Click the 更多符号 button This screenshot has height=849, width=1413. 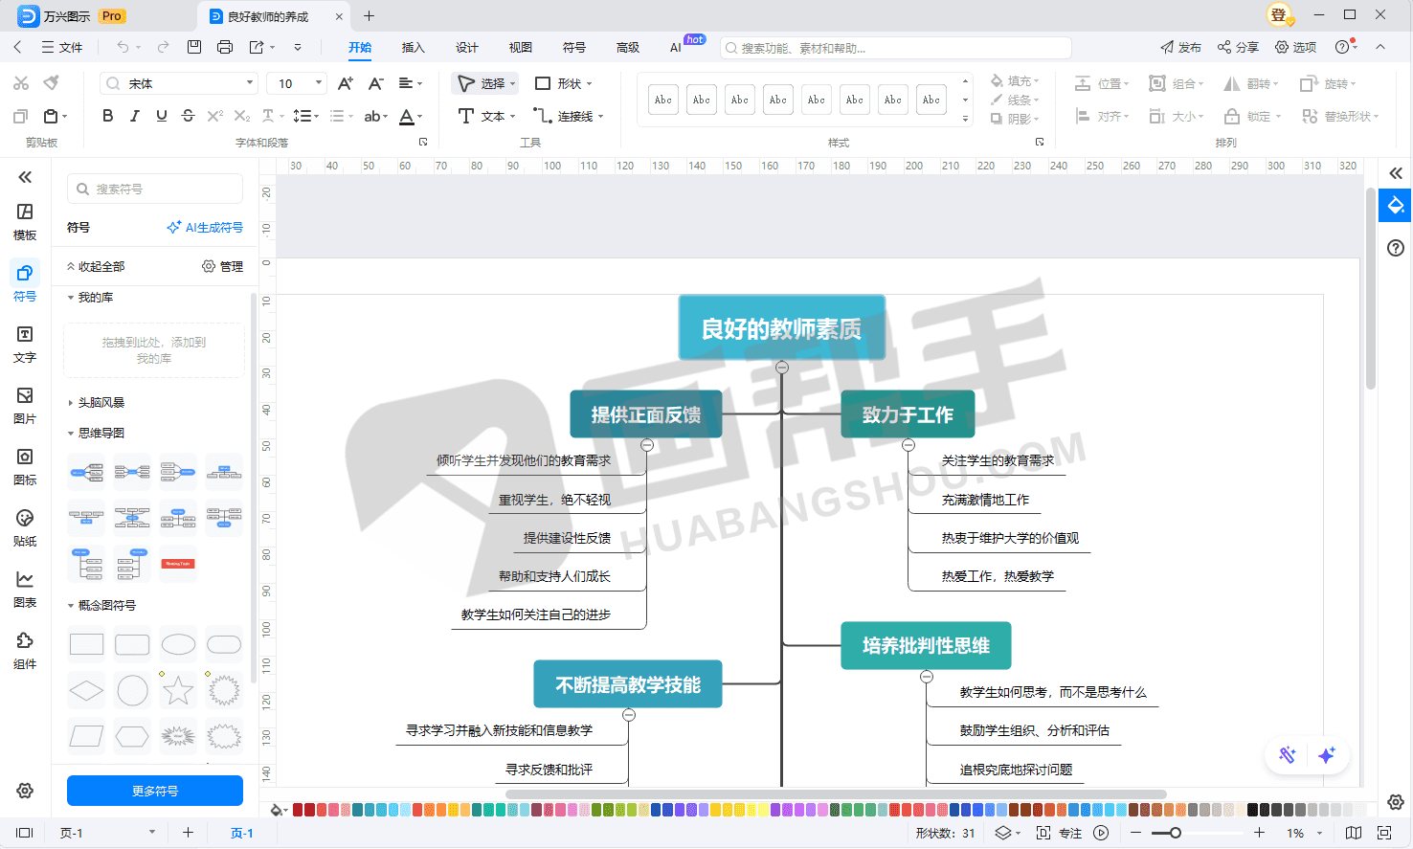pyautogui.click(x=155, y=791)
